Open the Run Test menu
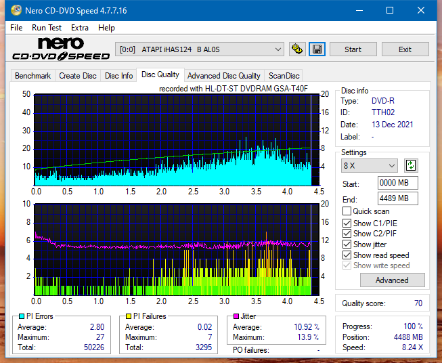The height and width of the screenshot is (363, 442). click(47, 28)
